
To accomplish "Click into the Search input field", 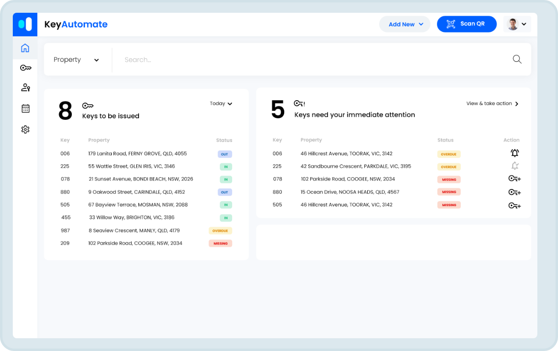I will tap(310, 60).
